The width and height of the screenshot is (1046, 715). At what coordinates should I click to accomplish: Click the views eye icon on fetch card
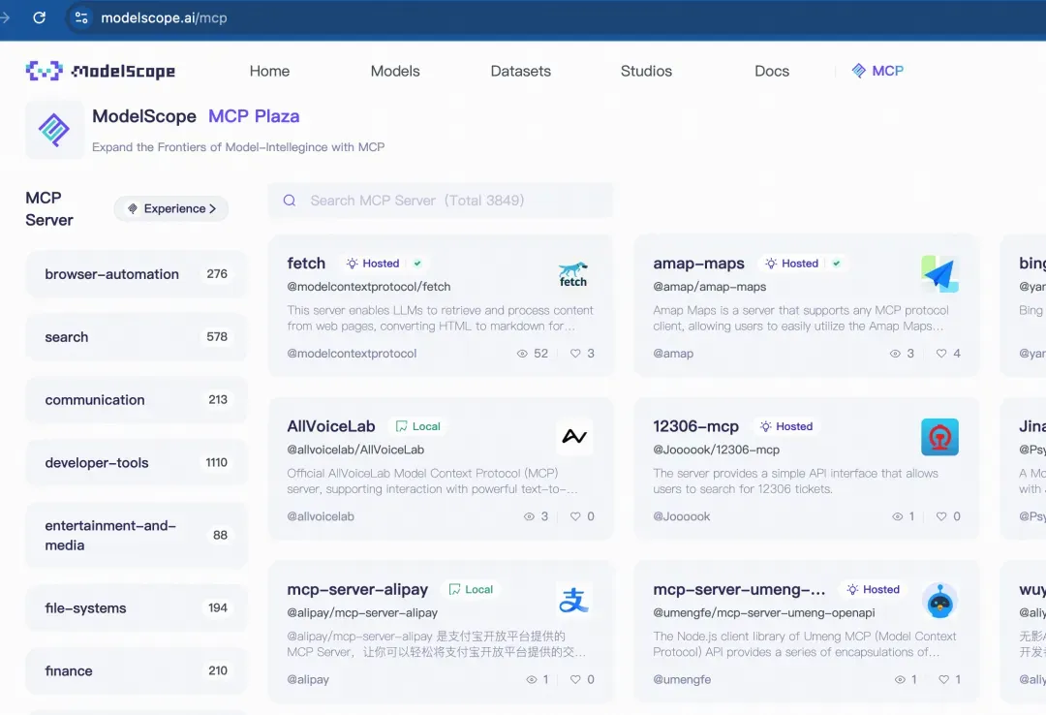522,354
